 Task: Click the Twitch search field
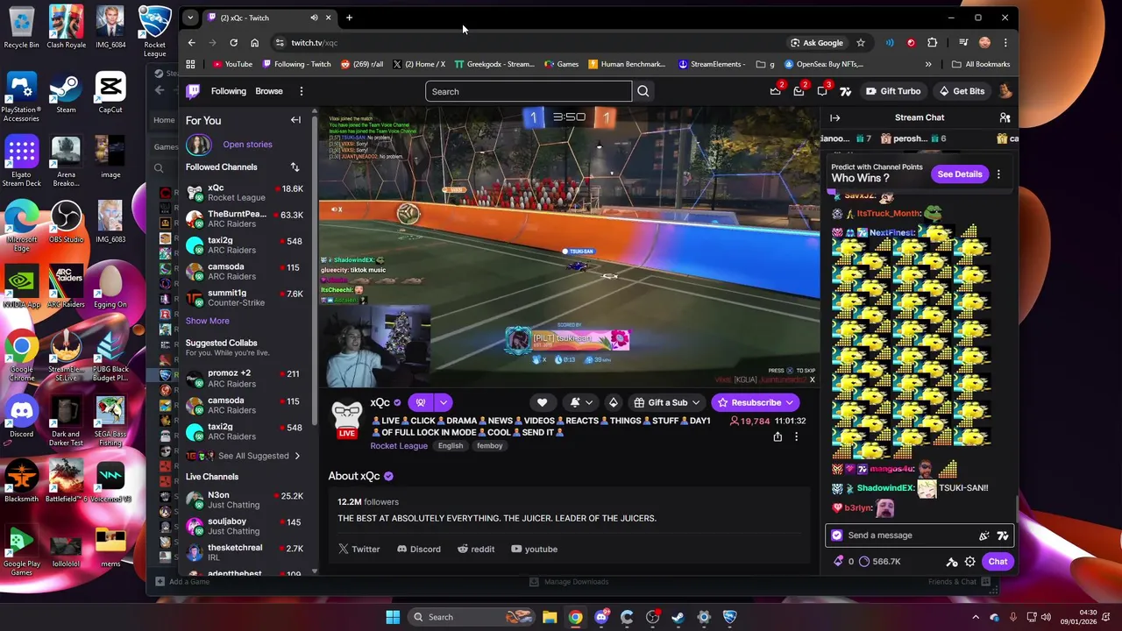[529, 91]
